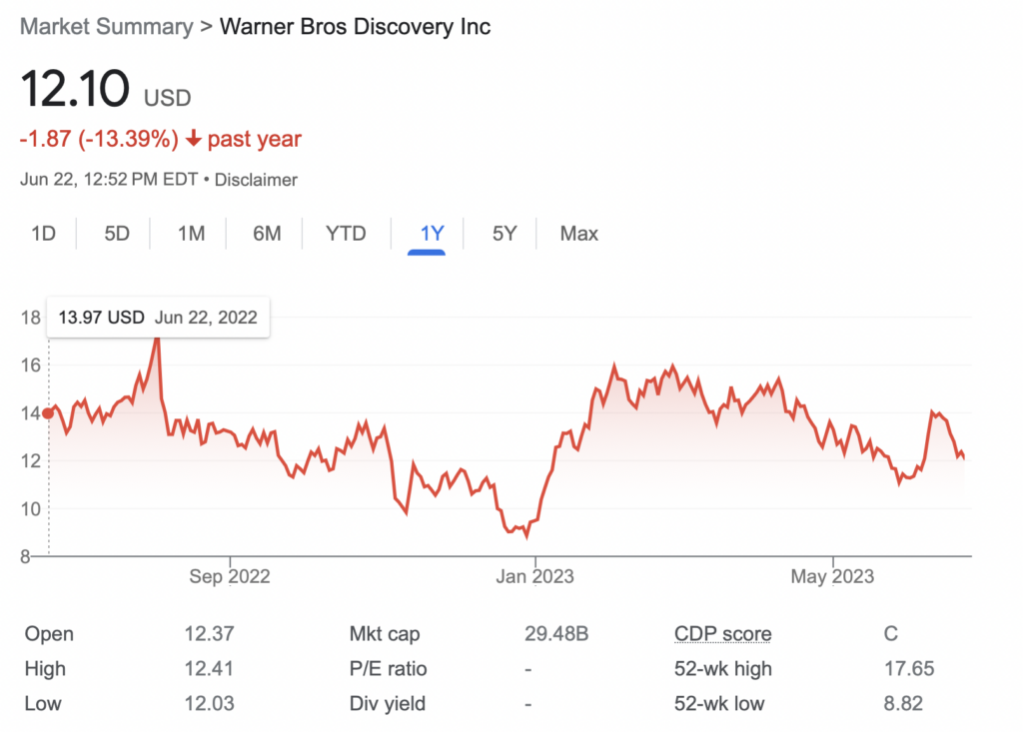Select the 5D time range
Image resolution: width=1023 pixels, height=732 pixels.
(116, 233)
